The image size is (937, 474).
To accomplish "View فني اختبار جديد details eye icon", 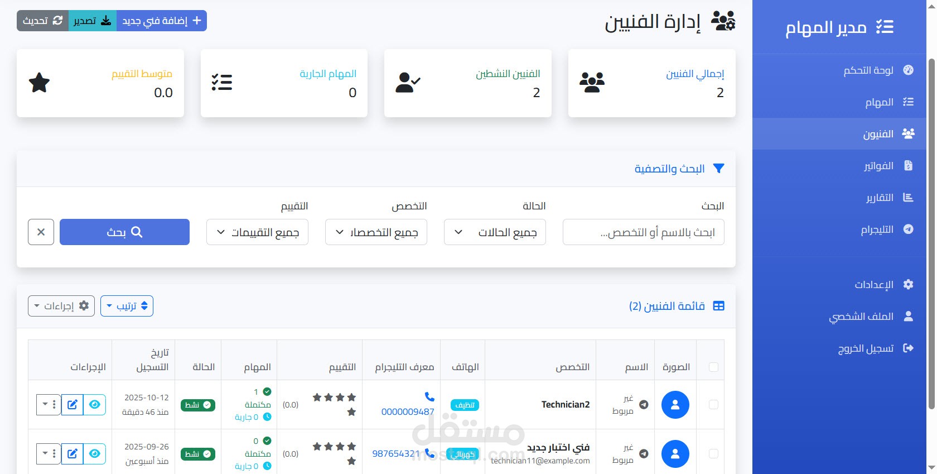I will (x=94, y=454).
